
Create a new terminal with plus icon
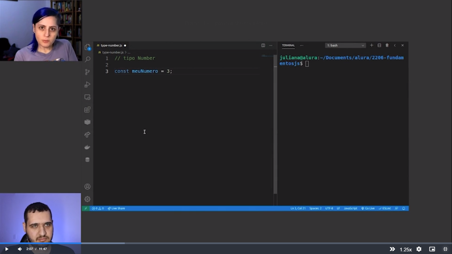pos(372,45)
